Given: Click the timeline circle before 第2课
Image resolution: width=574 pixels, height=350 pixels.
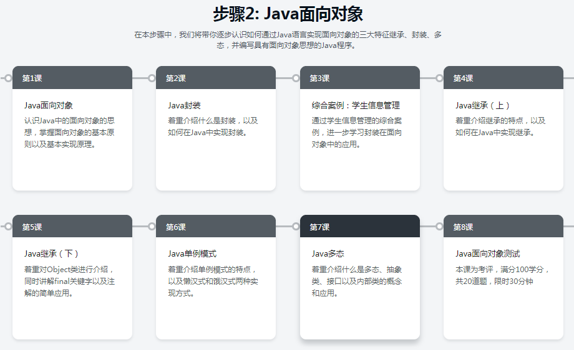Looking at the screenshot, I should pos(152,78).
